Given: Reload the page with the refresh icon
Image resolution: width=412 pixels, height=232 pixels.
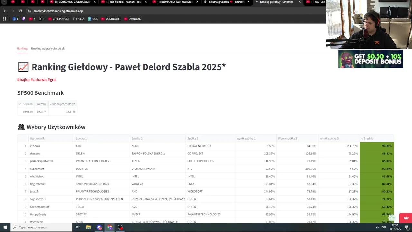Looking at the screenshot, I should [20, 11].
